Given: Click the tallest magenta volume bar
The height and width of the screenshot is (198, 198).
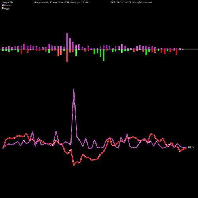Looking at the screenshot, I should (67, 41).
